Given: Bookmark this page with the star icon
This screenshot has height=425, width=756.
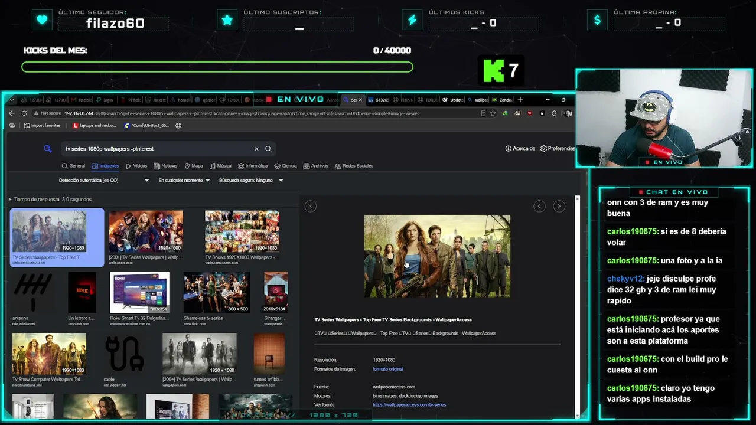Looking at the screenshot, I should click(x=493, y=113).
